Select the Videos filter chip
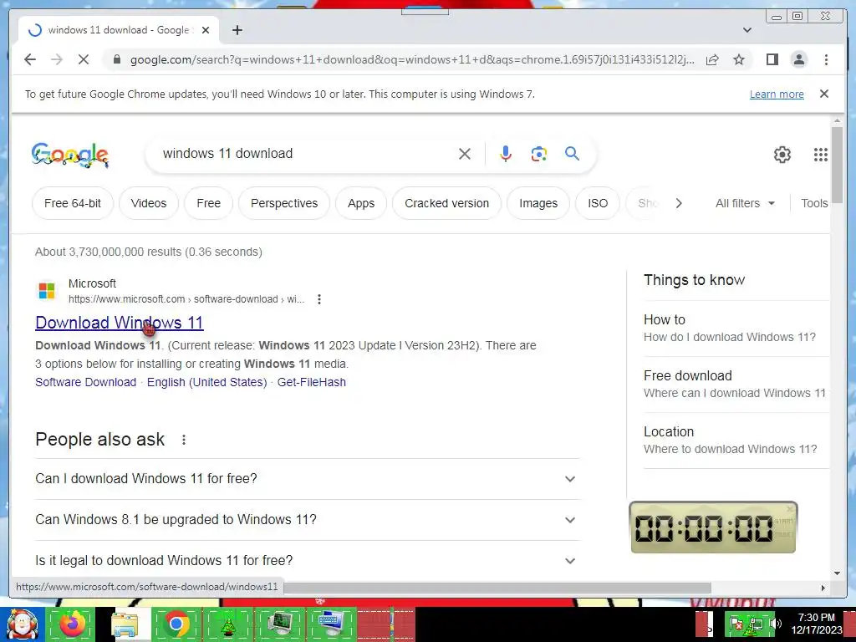 149,203
